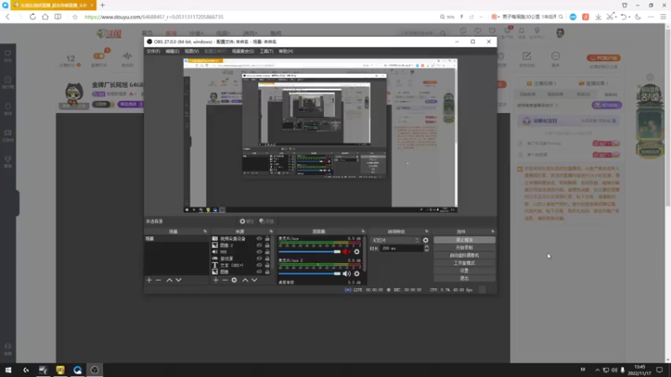
Task: Open 视图(V) menu in OBS
Action: click(191, 51)
